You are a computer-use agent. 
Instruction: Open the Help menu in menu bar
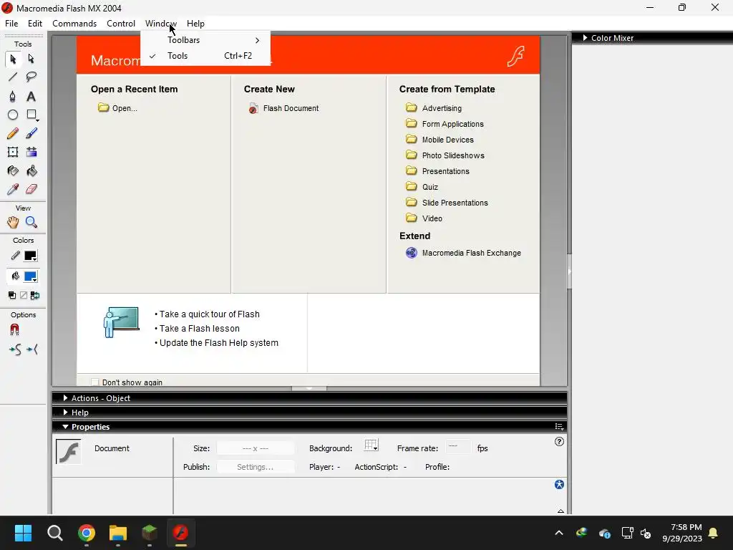195,24
